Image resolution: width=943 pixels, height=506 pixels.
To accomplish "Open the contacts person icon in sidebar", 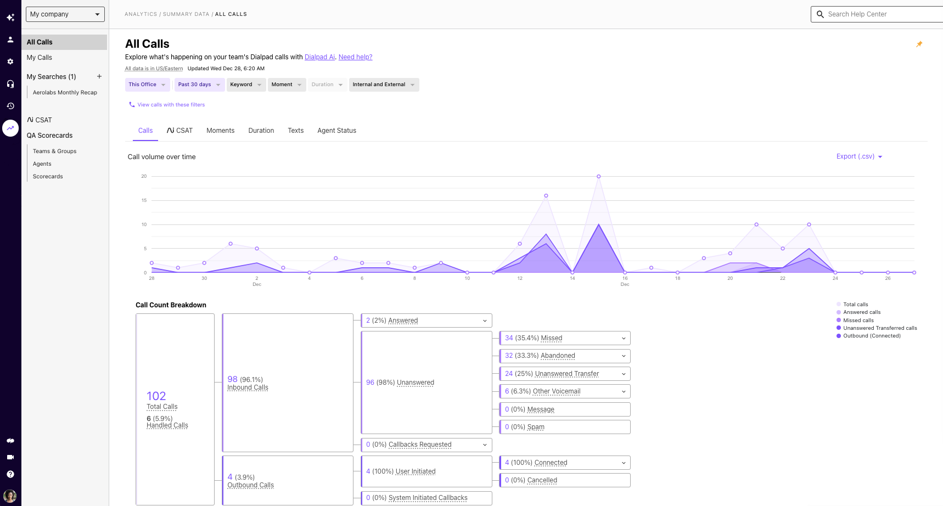I will pyautogui.click(x=10, y=40).
